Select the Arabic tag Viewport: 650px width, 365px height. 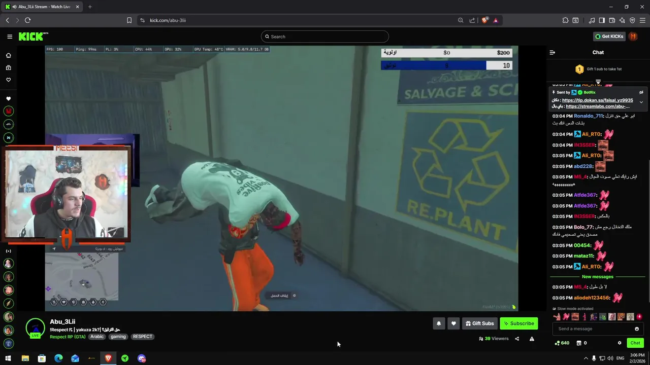coord(97,337)
